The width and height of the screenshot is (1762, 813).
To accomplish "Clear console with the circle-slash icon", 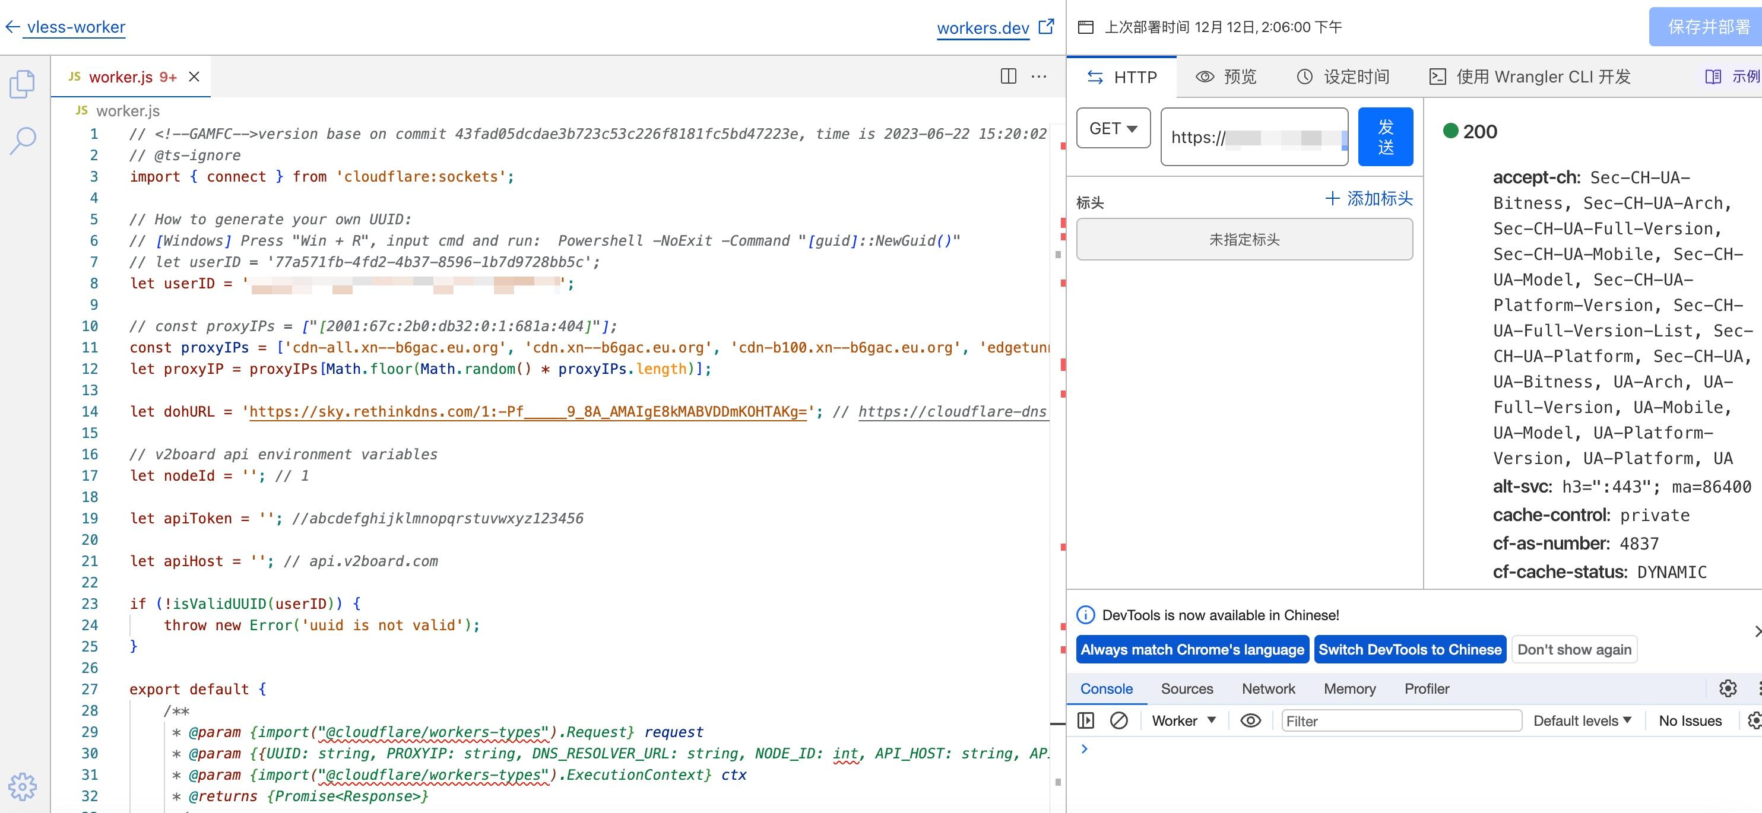I will point(1119,720).
